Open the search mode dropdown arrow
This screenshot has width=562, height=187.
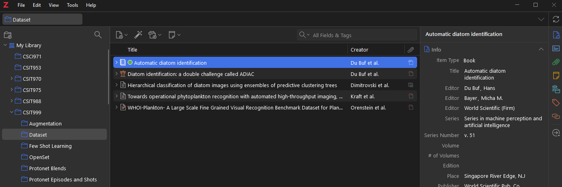(308, 35)
